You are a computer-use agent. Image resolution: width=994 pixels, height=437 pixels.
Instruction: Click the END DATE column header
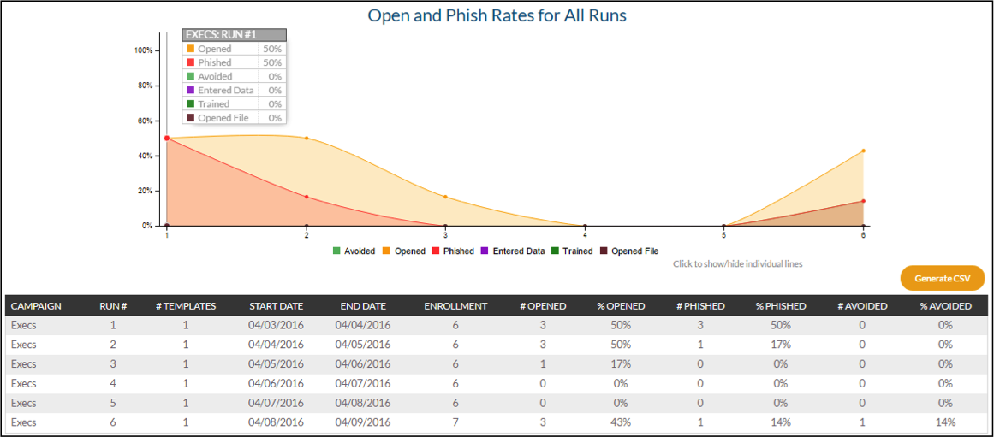[x=362, y=305]
